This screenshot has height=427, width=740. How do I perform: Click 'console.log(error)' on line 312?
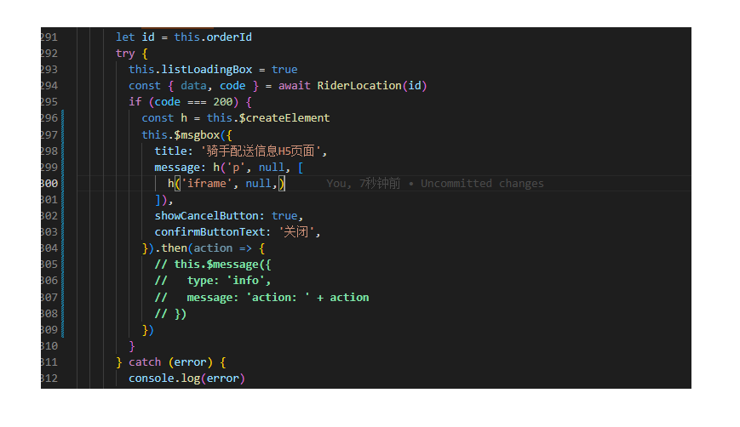pos(186,379)
